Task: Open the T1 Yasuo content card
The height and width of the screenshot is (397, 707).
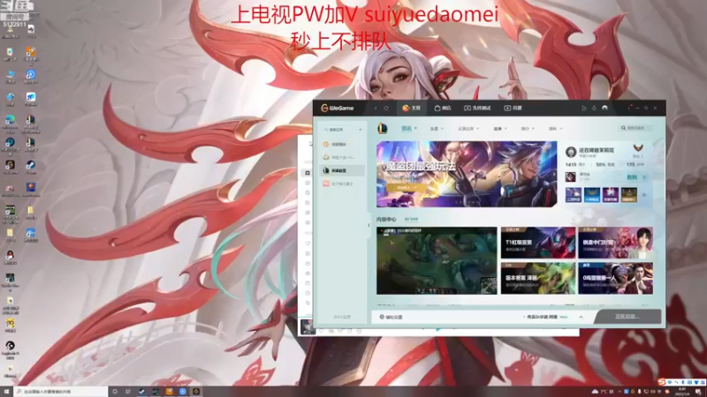Action: point(538,243)
